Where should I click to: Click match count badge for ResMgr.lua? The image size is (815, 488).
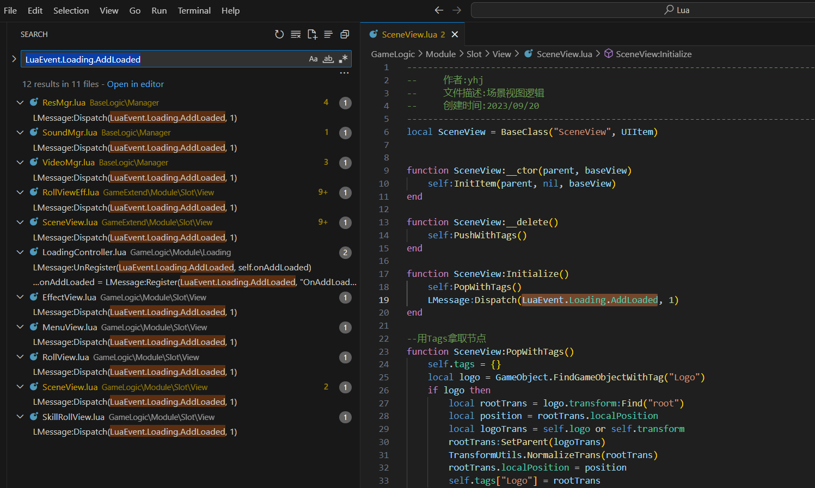[x=345, y=103]
